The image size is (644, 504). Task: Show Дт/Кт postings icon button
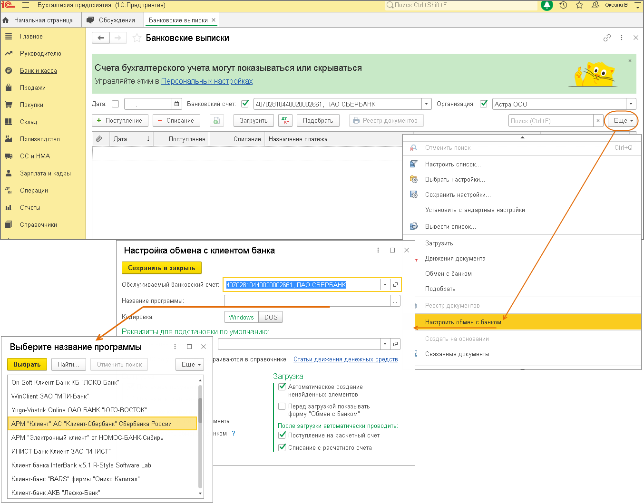pyautogui.click(x=285, y=121)
